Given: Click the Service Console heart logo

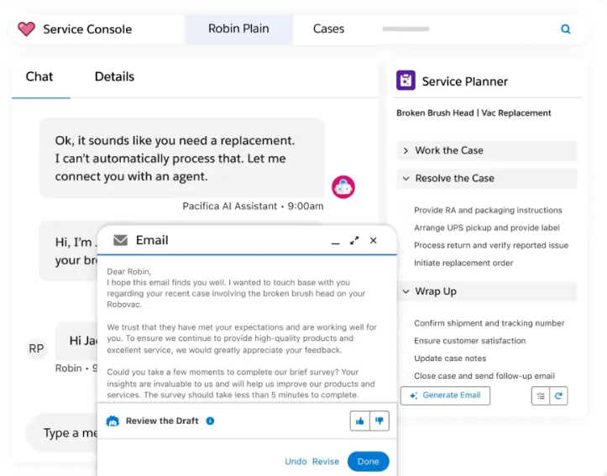Looking at the screenshot, I should tap(26, 29).
